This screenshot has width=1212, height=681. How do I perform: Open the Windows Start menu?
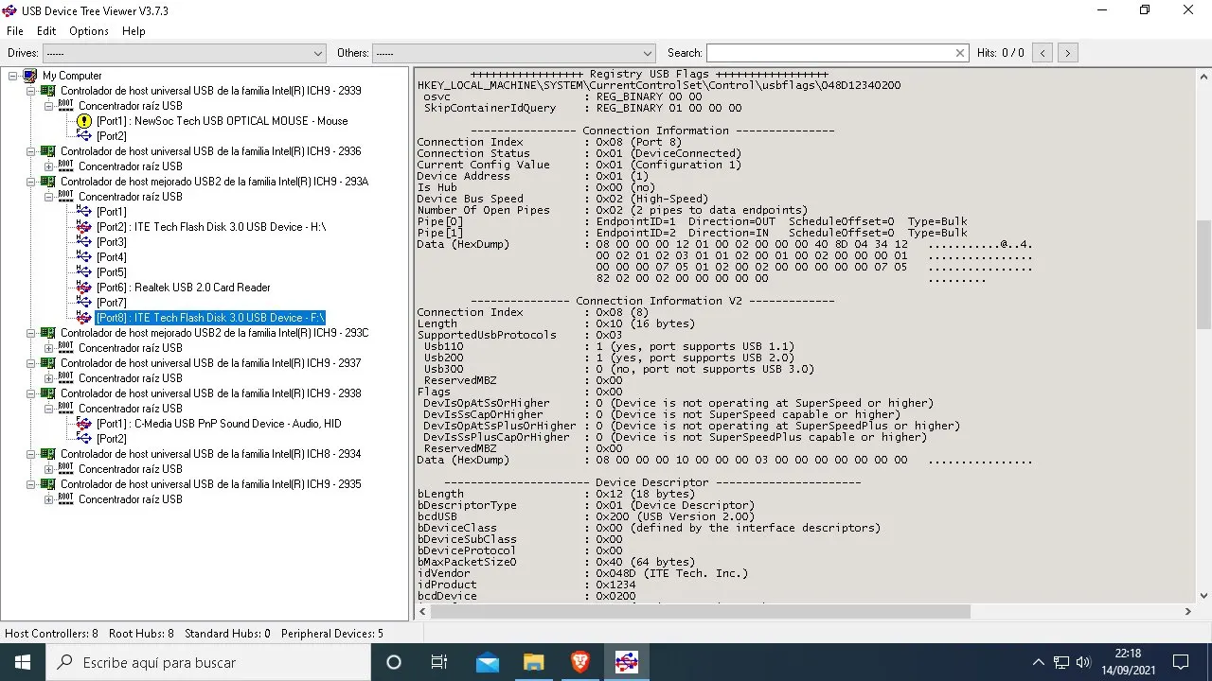(23, 662)
